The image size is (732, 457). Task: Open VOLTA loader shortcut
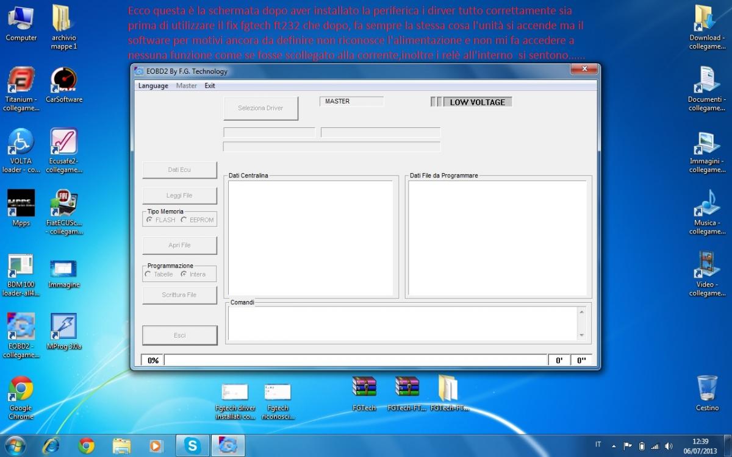point(21,151)
